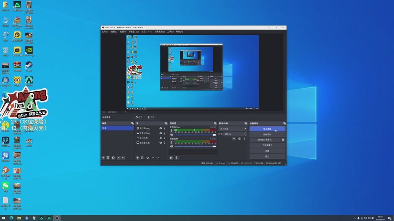
Task: Pop out the Audio Mixer dock
Action: pos(215,123)
